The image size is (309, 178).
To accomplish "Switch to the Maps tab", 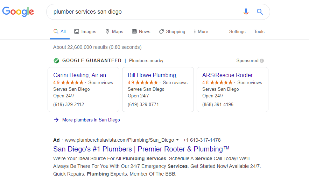I will tap(114, 31).
